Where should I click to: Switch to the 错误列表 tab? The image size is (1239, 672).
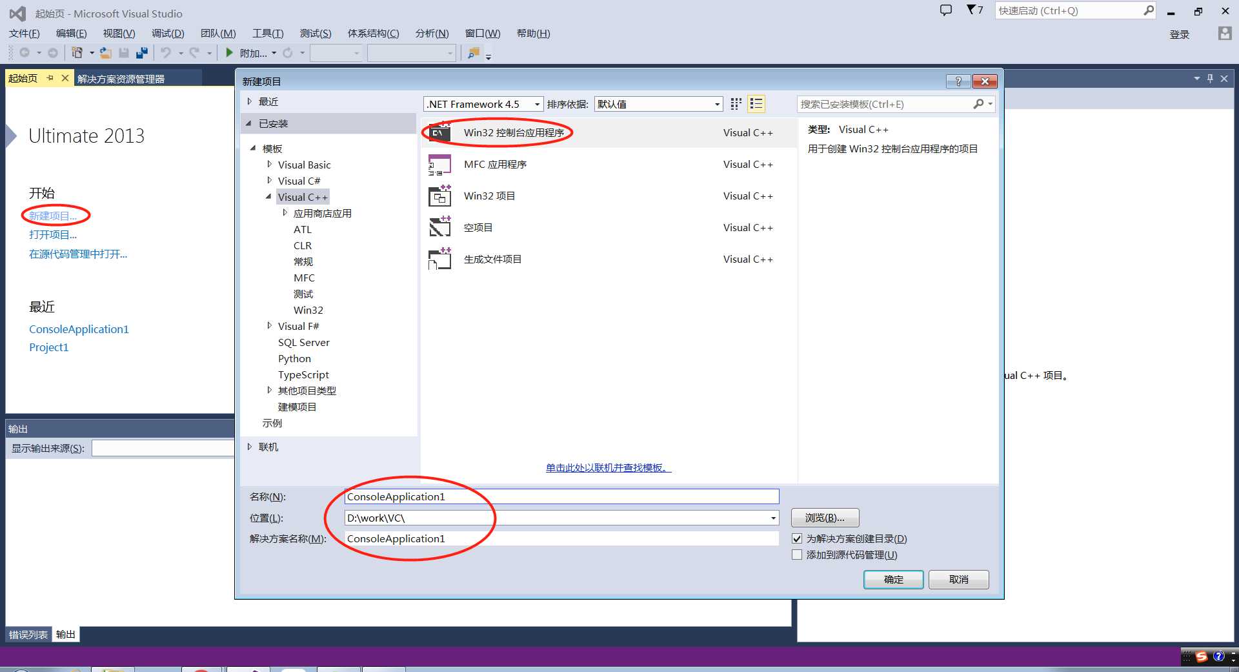[x=28, y=635]
